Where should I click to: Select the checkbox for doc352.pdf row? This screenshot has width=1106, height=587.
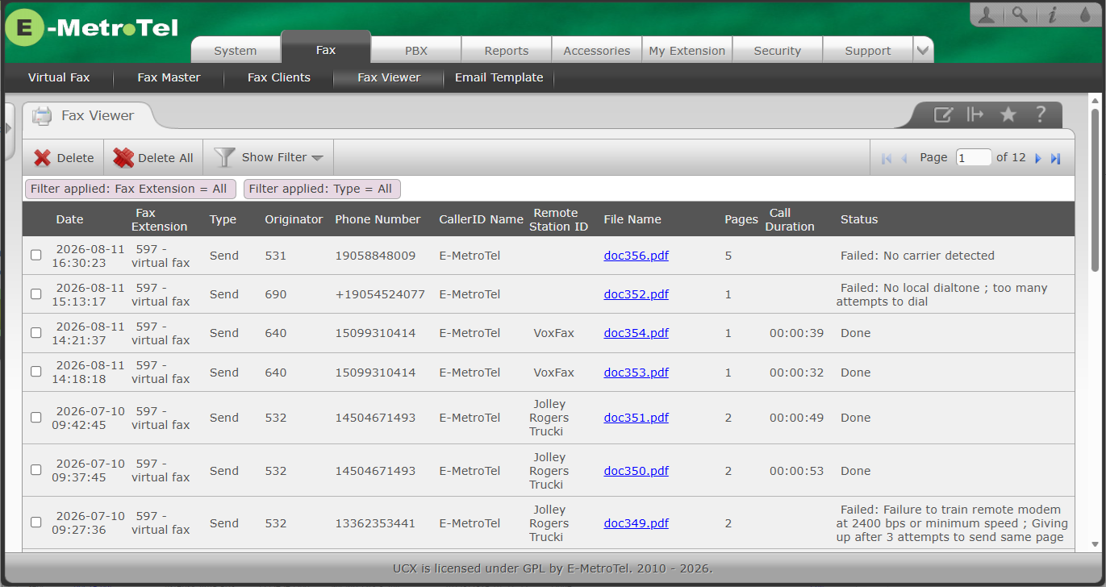35,293
